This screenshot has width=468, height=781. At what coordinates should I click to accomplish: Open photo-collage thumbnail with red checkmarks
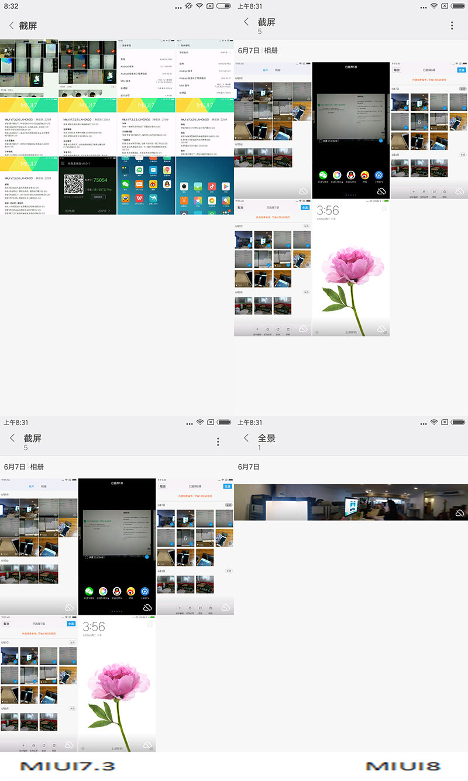click(87, 68)
